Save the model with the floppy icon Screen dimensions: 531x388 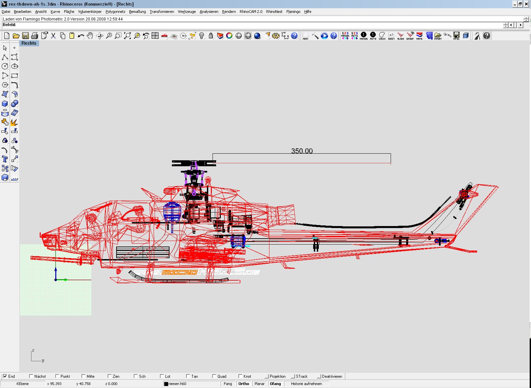click(25, 36)
